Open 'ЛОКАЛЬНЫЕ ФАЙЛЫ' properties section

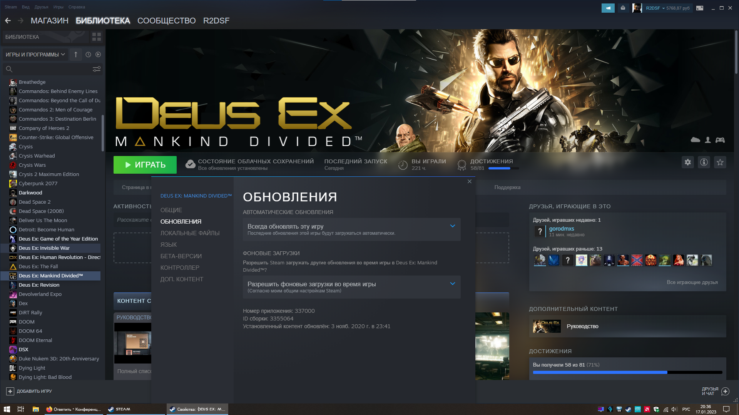pos(190,233)
